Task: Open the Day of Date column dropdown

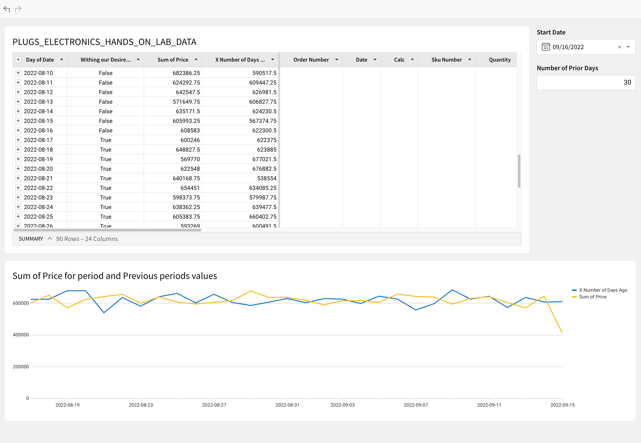Action: [x=62, y=59]
